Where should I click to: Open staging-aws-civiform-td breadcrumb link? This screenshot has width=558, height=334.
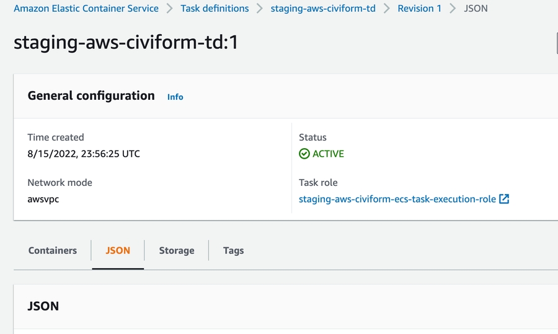(323, 9)
